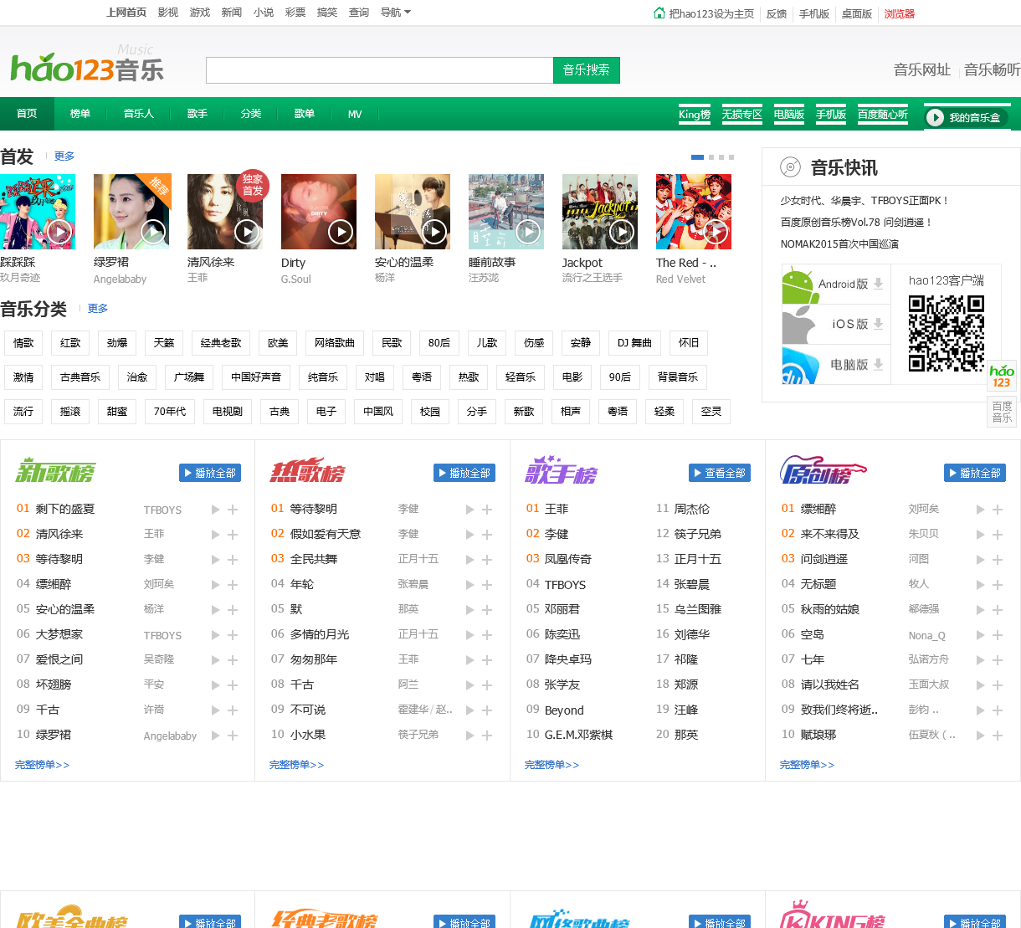Play 缥缈醉 in original chart
The height and width of the screenshot is (928, 1021).
tap(980, 510)
